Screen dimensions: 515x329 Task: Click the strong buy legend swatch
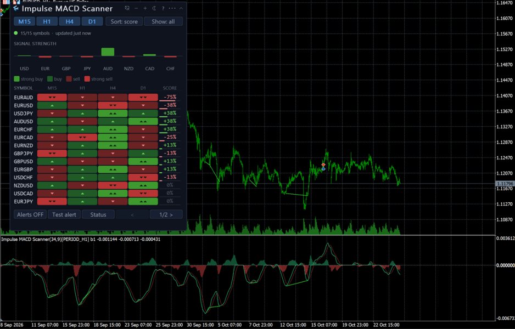click(x=16, y=79)
